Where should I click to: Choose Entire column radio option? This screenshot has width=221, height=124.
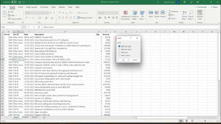pos(124,55)
